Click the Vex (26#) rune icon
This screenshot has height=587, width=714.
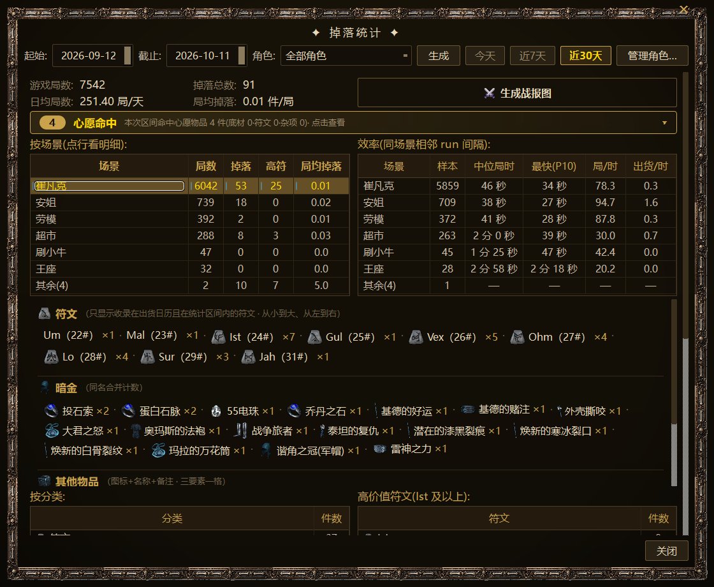(416, 338)
